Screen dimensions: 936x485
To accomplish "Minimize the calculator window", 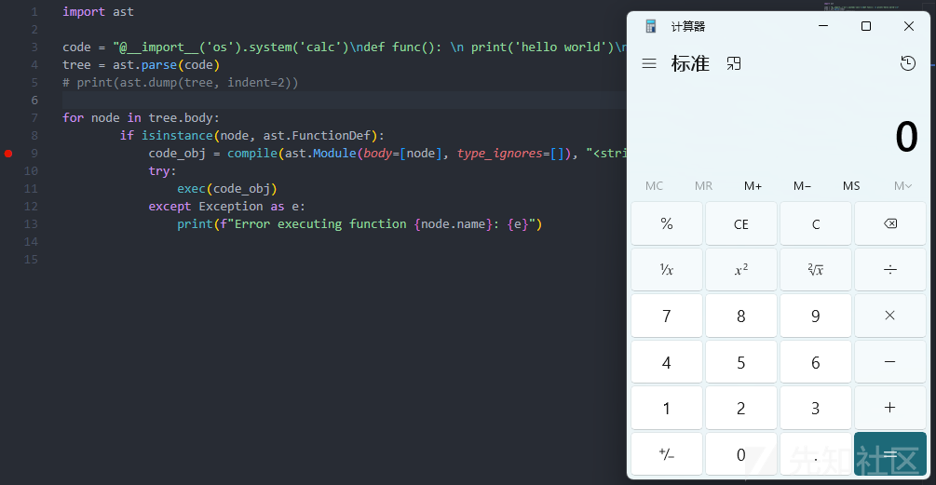I will pyautogui.click(x=823, y=26).
